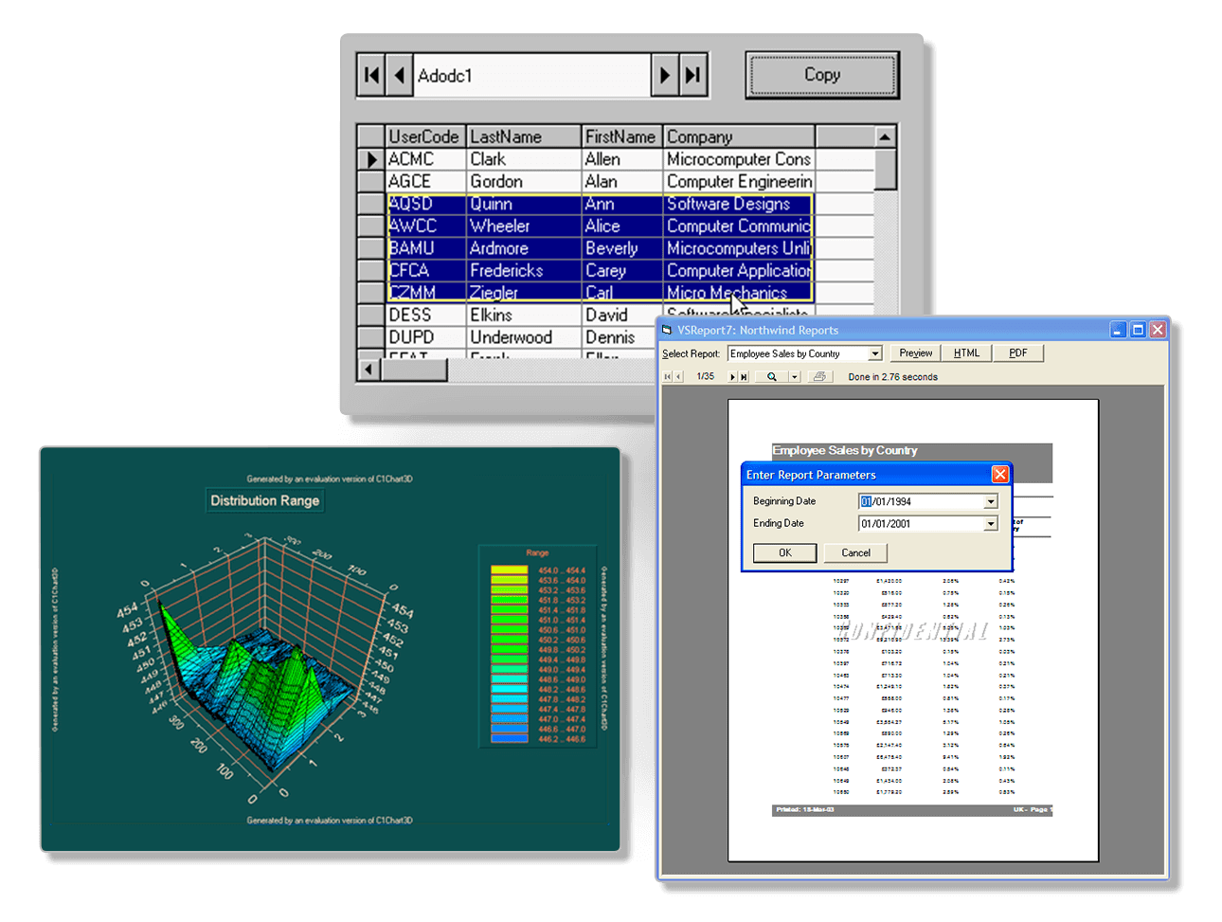
Task: Expand the Beginning Date dropdown
Action: point(991,501)
